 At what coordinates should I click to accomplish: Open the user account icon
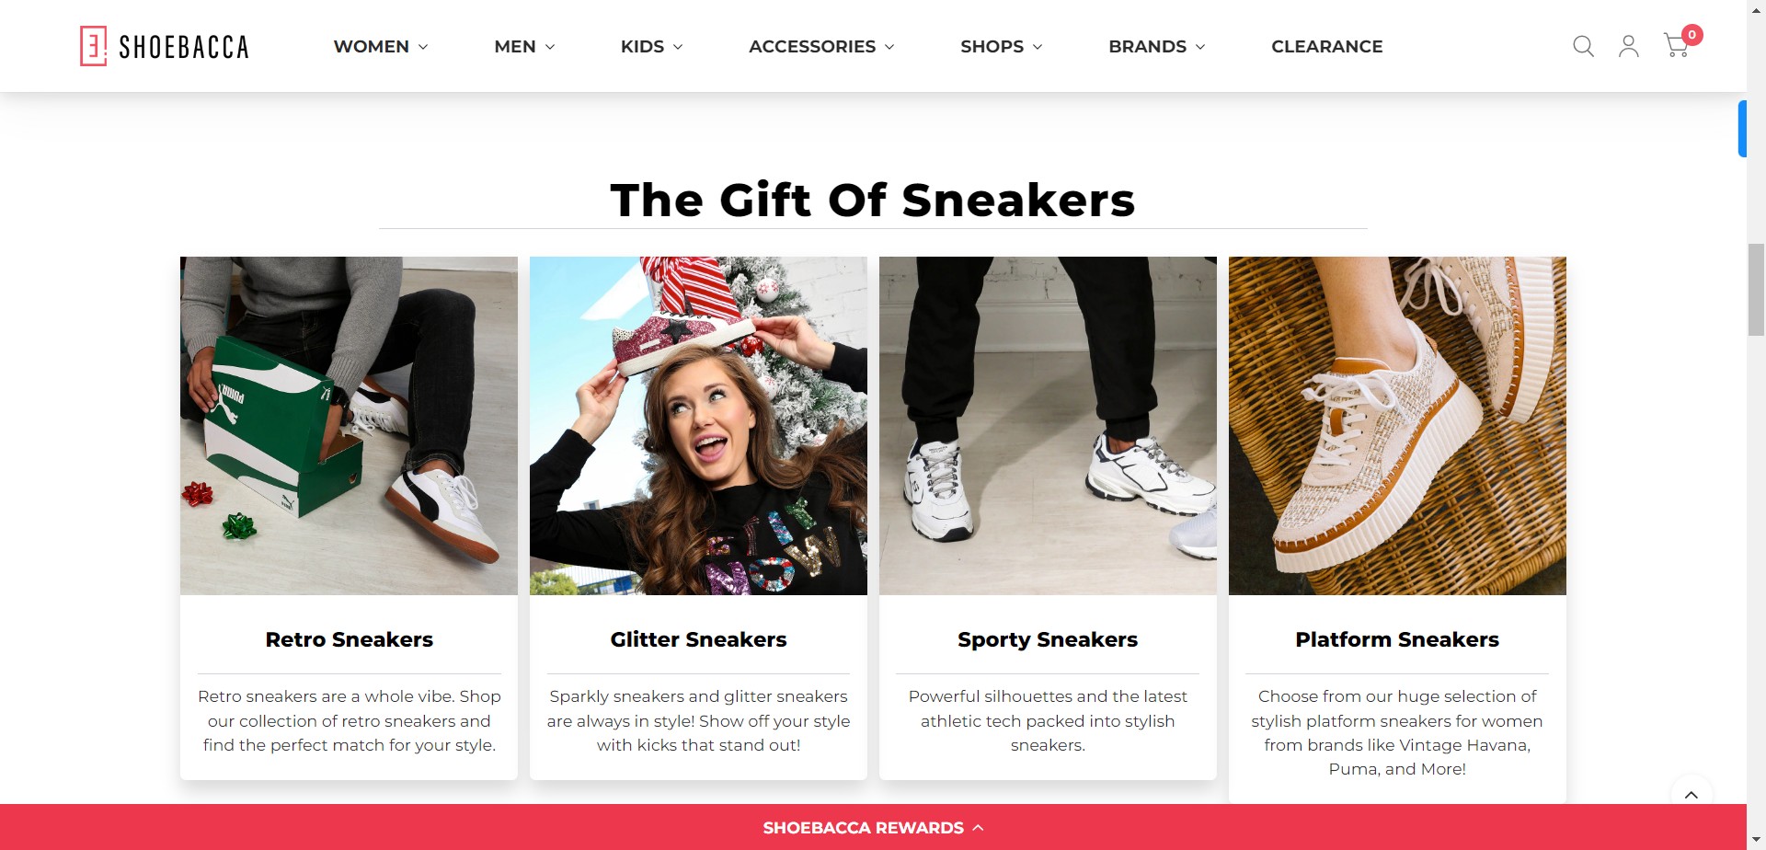coord(1629,46)
